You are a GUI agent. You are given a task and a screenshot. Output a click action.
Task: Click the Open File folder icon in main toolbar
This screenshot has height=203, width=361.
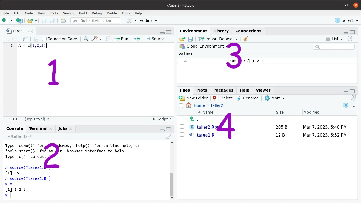pyautogui.click(x=30, y=20)
